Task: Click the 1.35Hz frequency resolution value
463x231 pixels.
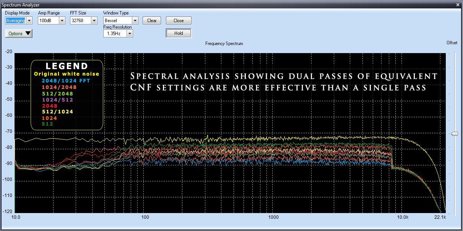Action: point(115,34)
